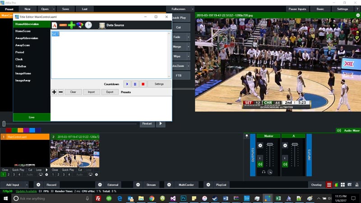The width and height of the screenshot is (361, 203).
Task: Open Master audio channel gear settings
Action: 260,145
